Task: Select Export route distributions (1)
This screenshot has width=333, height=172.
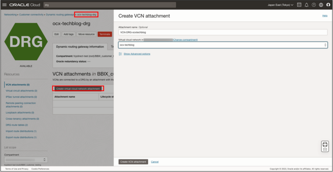Action: coord(21,137)
